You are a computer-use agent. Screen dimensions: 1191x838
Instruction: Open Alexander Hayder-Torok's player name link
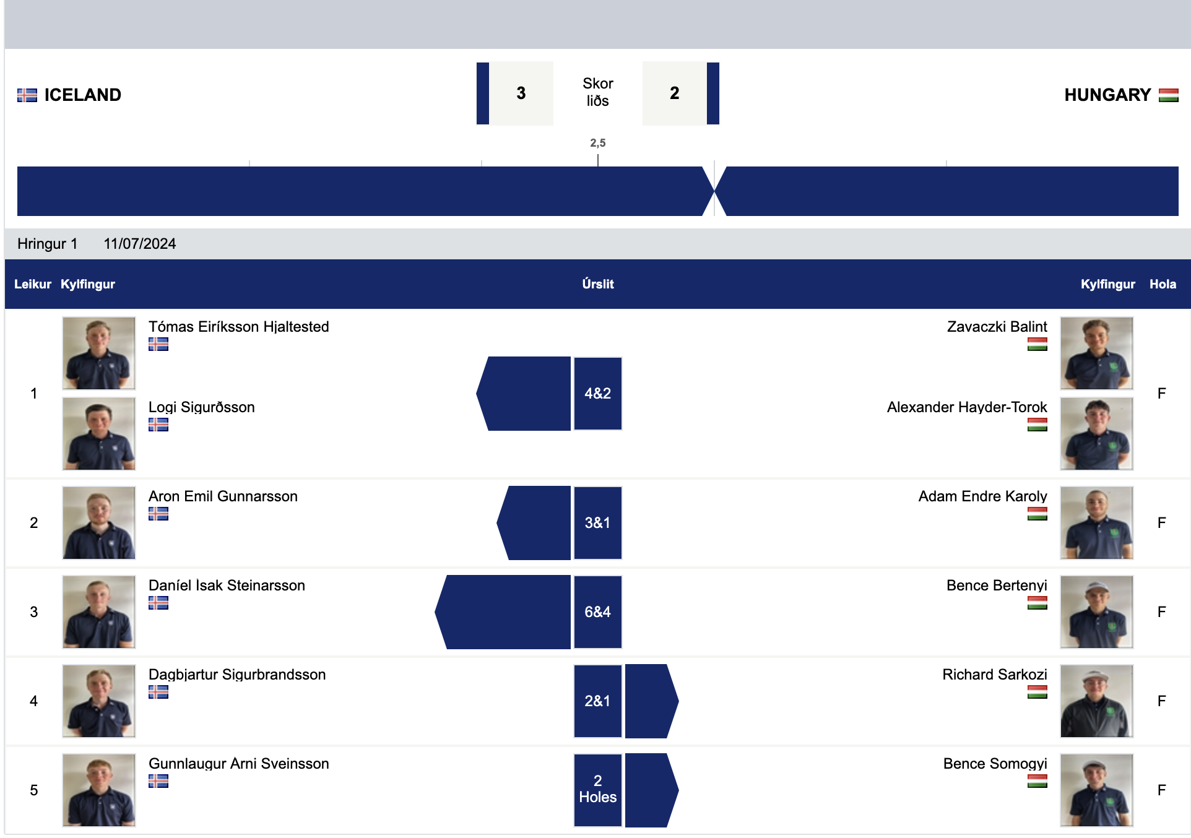click(966, 407)
